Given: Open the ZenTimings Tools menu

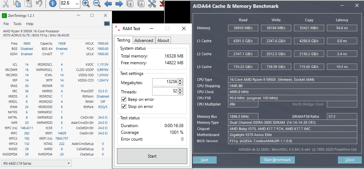Looking at the screenshot, I should pyautogui.click(x=17, y=24).
